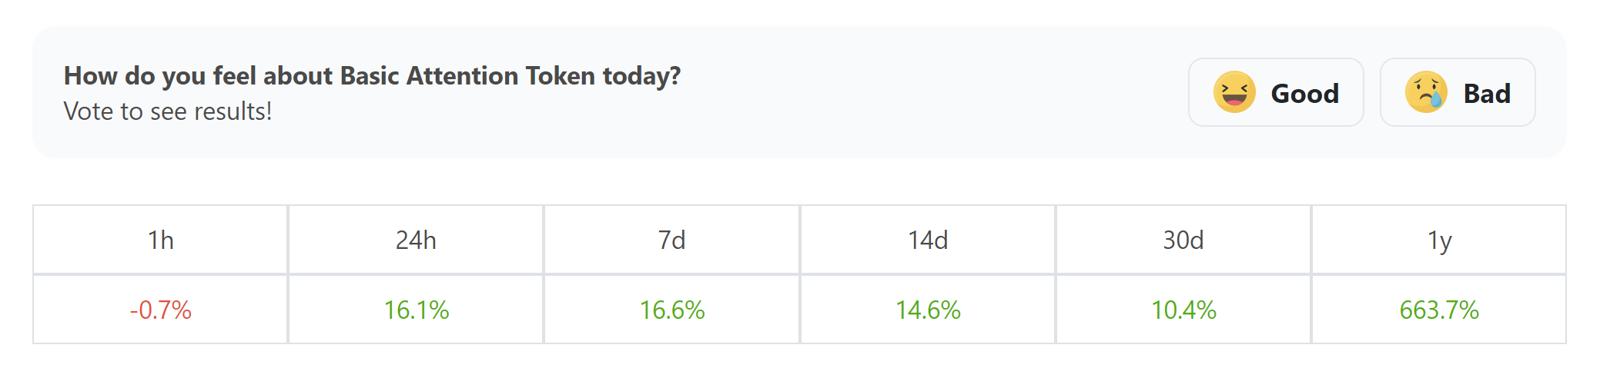Click the 'Good' label text
Viewport: 1610px width, 368px height.
coord(1305,93)
